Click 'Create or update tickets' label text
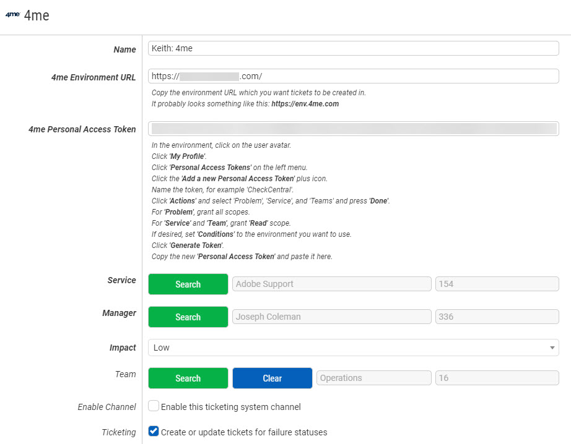 coord(243,432)
